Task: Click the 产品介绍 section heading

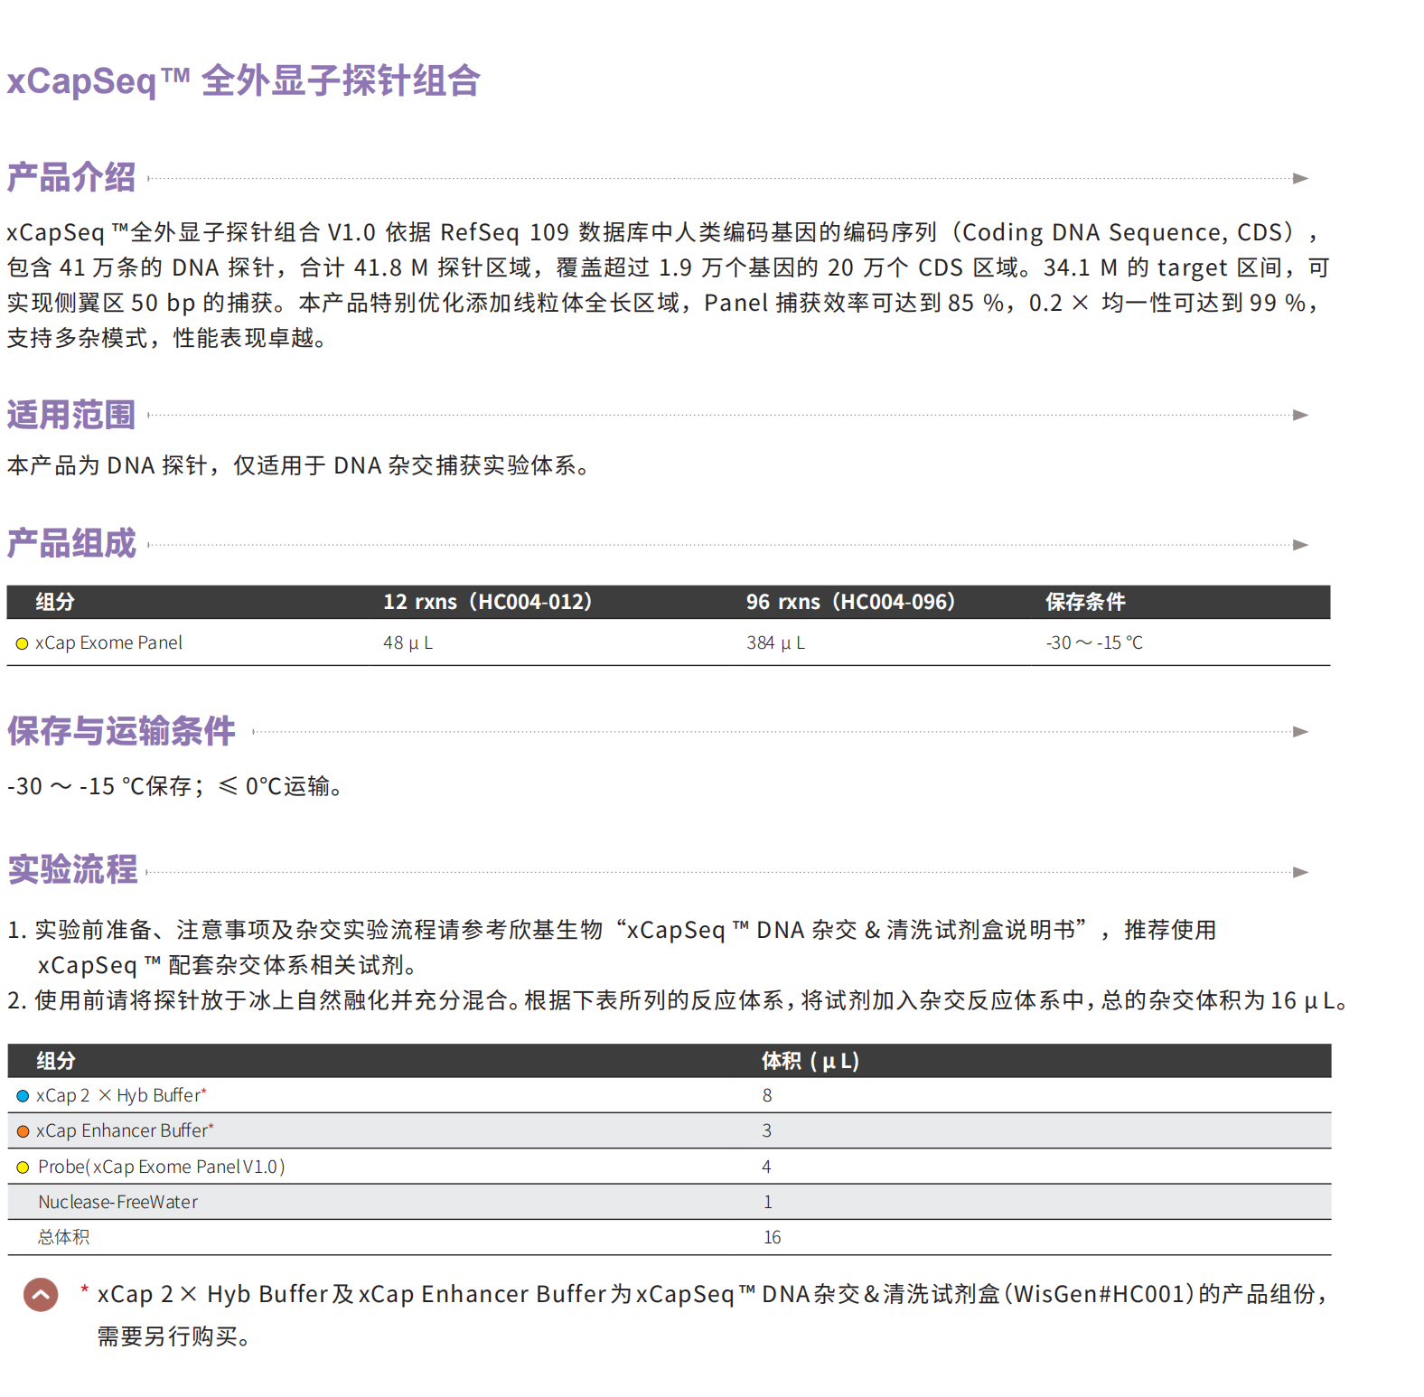Action: pos(71,177)
